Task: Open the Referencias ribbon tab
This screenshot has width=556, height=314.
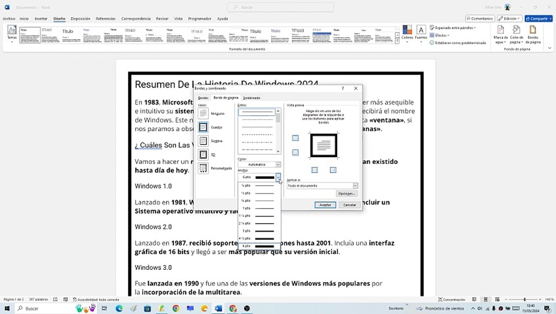Action: click(106, 19)
